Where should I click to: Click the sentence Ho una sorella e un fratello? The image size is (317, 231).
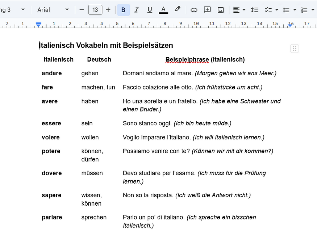pos(160,101)
